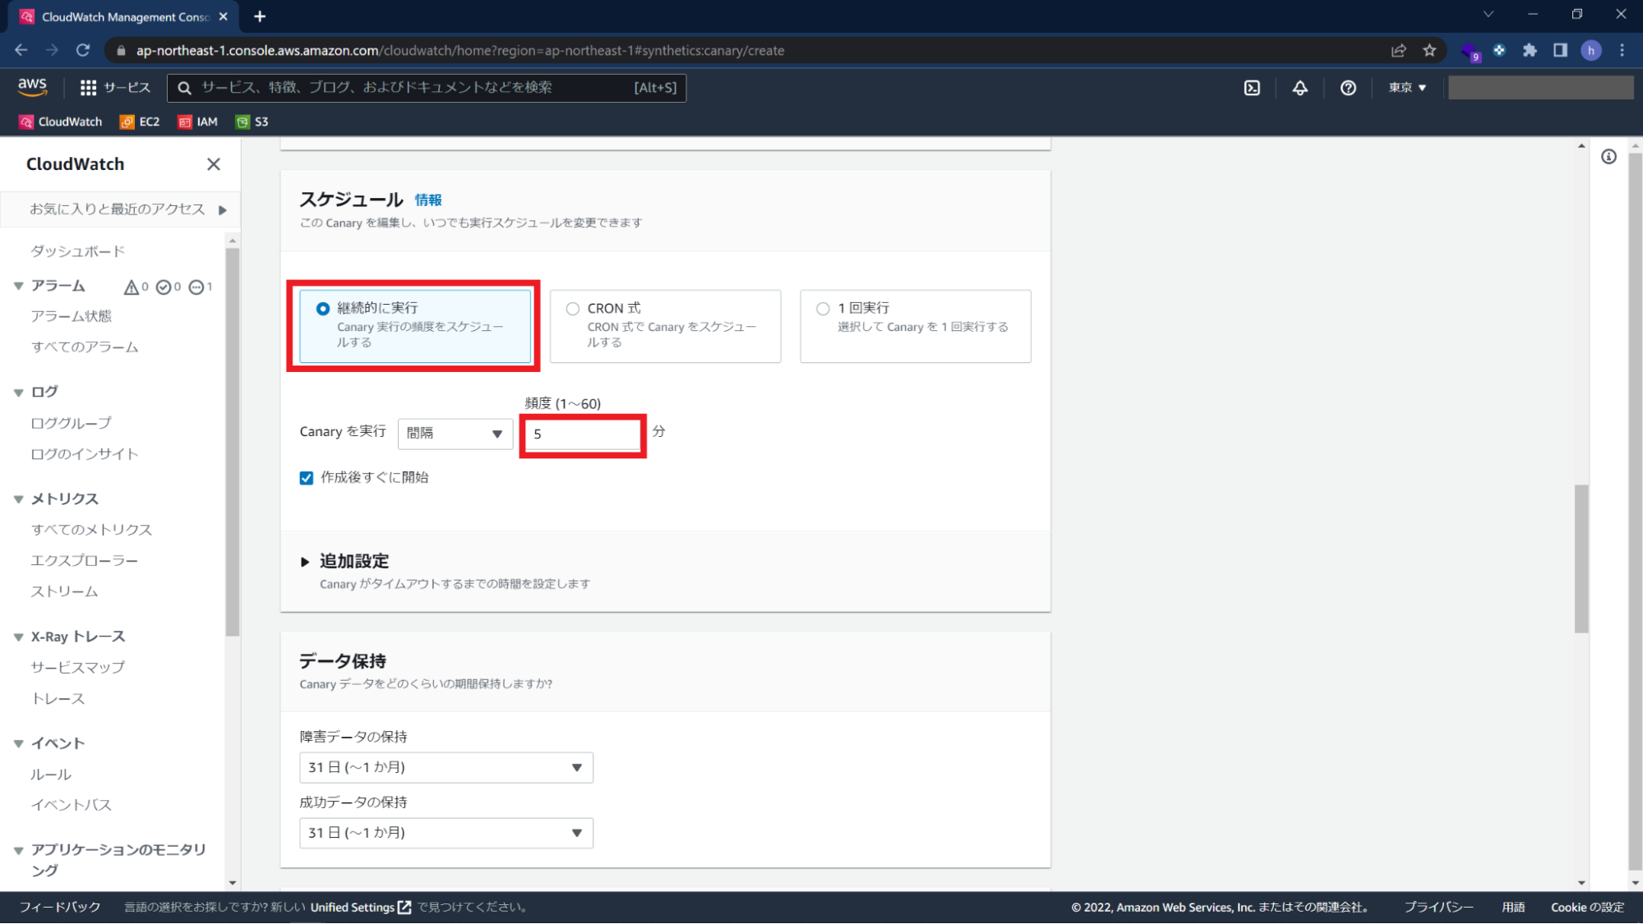Open すべてのアラーム in the sidebar

pos(85,347)
